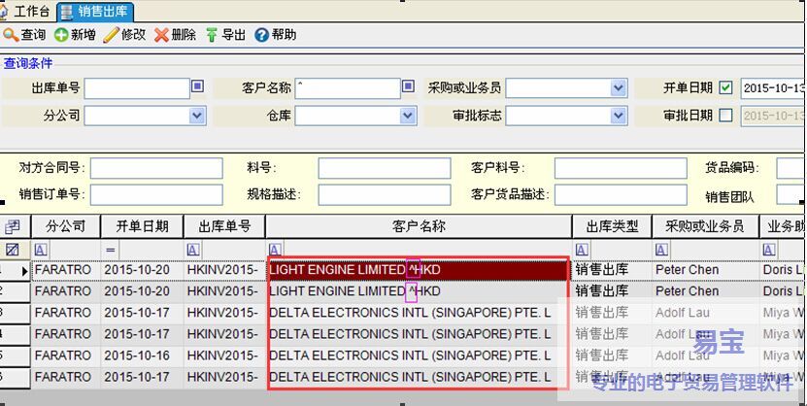Image resolution: width=807 pixels, height=406 pixels.
Task: Click the 新增 green plus icon
Action: [x=61, y=35]
